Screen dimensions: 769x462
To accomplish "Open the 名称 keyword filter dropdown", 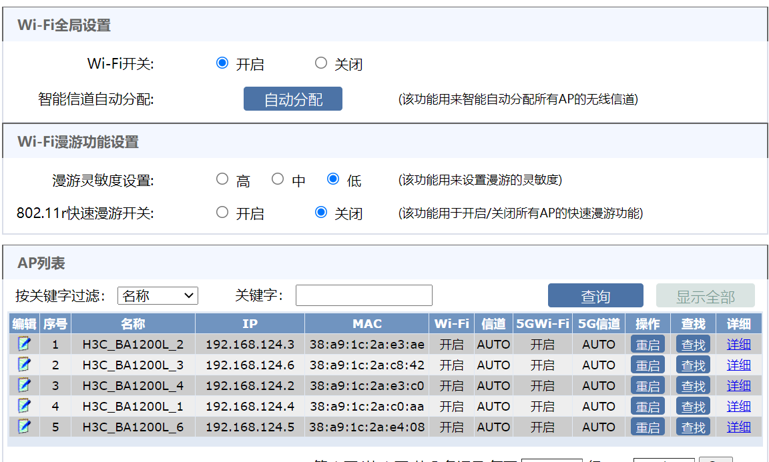I will pyautogui.click(x=158, y=295).
